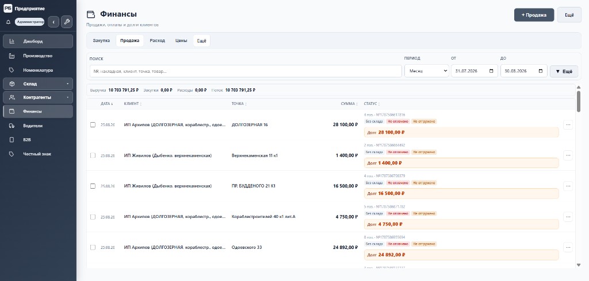Click the B2B sidebar icon
Screen dimensions: 589x281
[x=12, y=140]
